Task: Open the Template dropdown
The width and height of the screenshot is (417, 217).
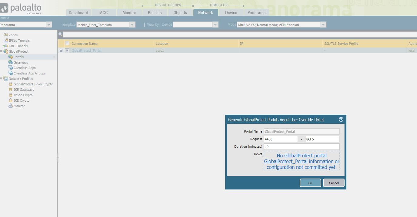Action: pos(132,25)
